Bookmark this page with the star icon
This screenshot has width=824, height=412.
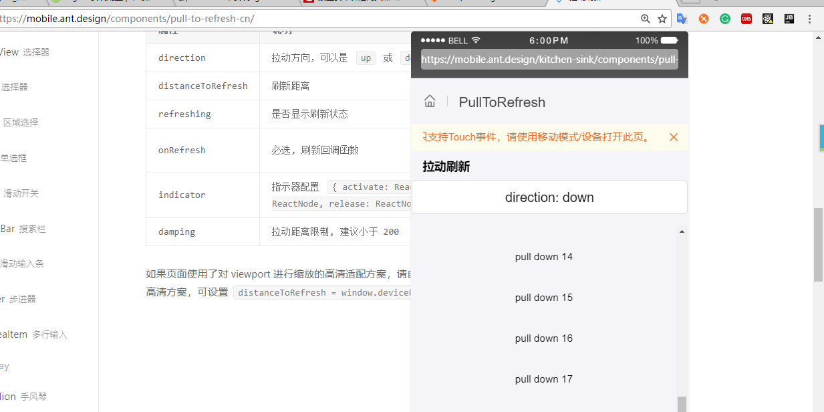click(662, 19)
